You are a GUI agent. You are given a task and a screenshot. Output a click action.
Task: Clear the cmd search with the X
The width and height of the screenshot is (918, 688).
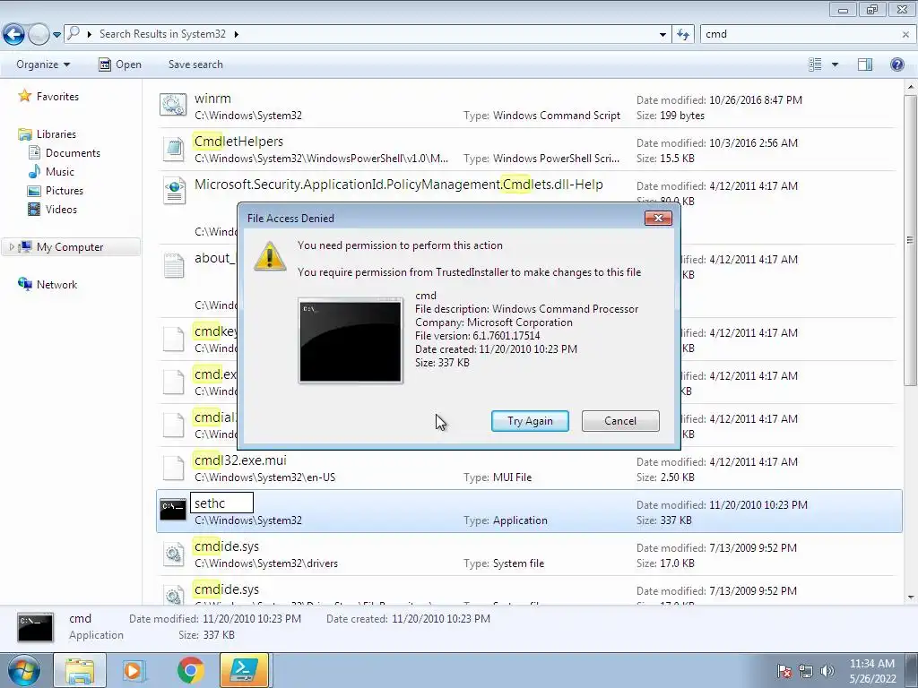tap(905, 35)
